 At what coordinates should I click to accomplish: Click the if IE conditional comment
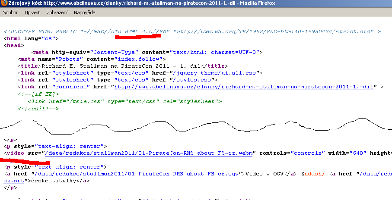click(x=38, y=94)
